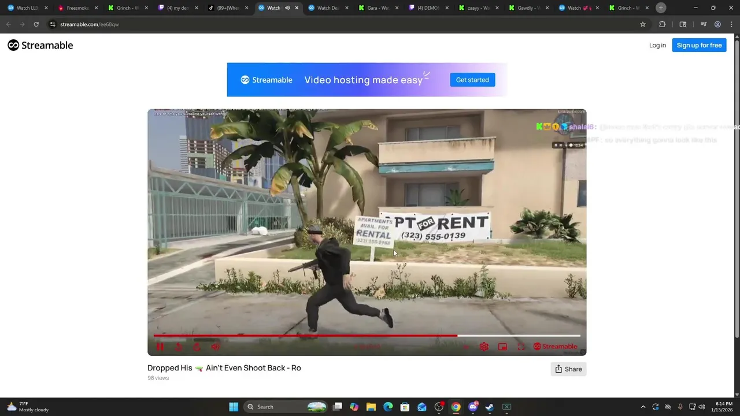Share the video with the Share button
Viewport: 740px width, 416px height.
(568, 369)
